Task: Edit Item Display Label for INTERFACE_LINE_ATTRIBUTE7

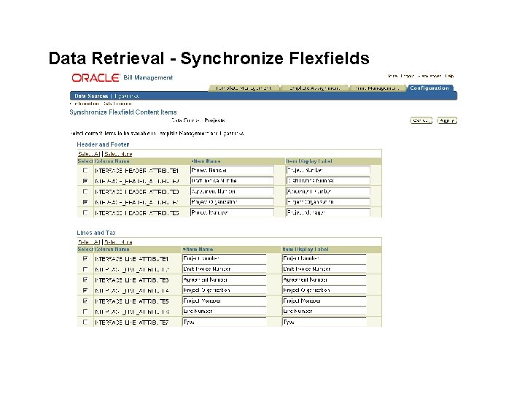Action: [x=324, y=322]
